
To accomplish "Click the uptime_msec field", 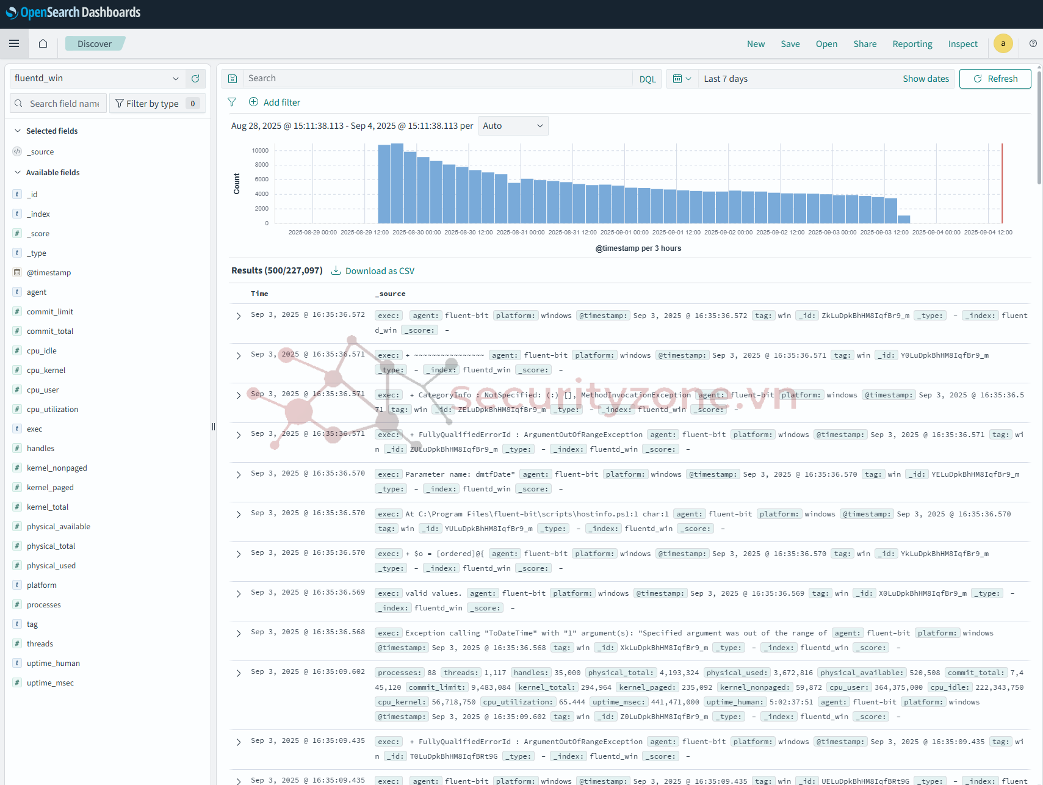I will click(50, 682).
